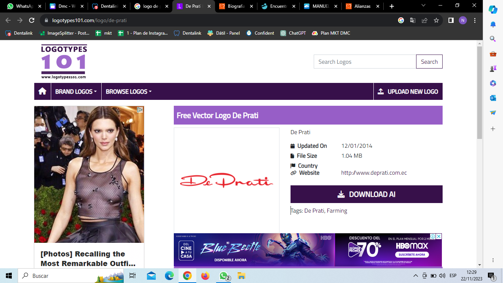Image resolution: width=503 pixels, height=283 pixels.
Task: Reload the page with the refresh icon
Action: [32, 21]
